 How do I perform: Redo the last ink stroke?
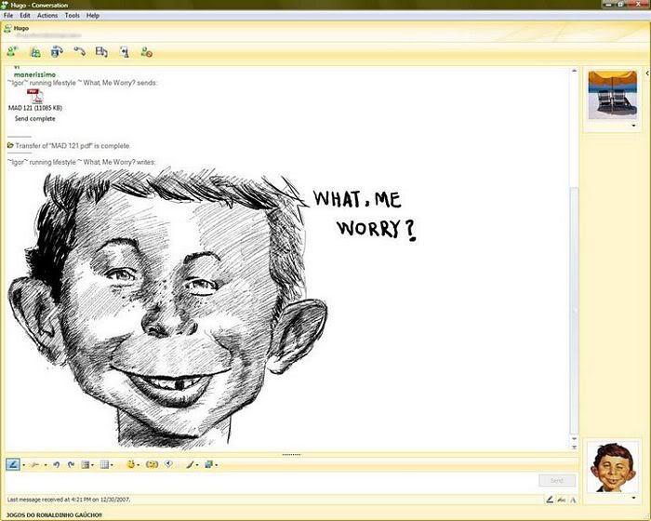[71, 464]
